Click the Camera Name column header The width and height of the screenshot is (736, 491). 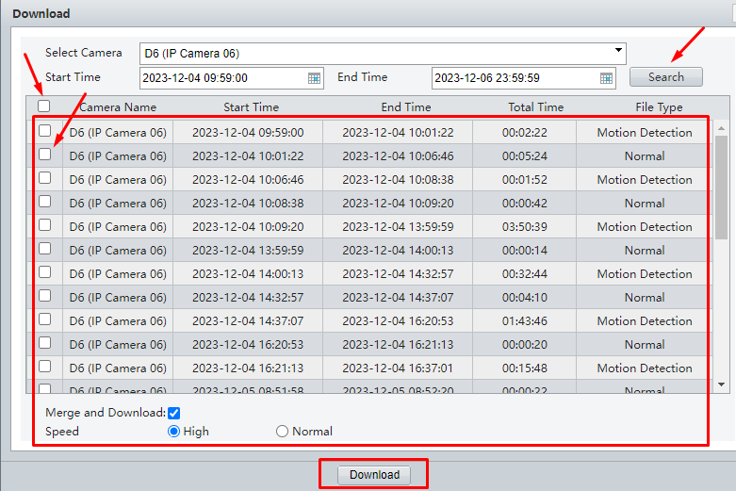pos(118,107)
